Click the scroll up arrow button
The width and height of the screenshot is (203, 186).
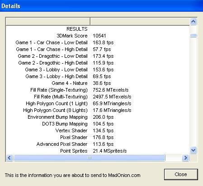[x=193, y=22]
